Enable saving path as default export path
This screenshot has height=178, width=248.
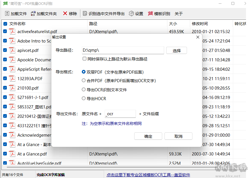coord(84,58)
